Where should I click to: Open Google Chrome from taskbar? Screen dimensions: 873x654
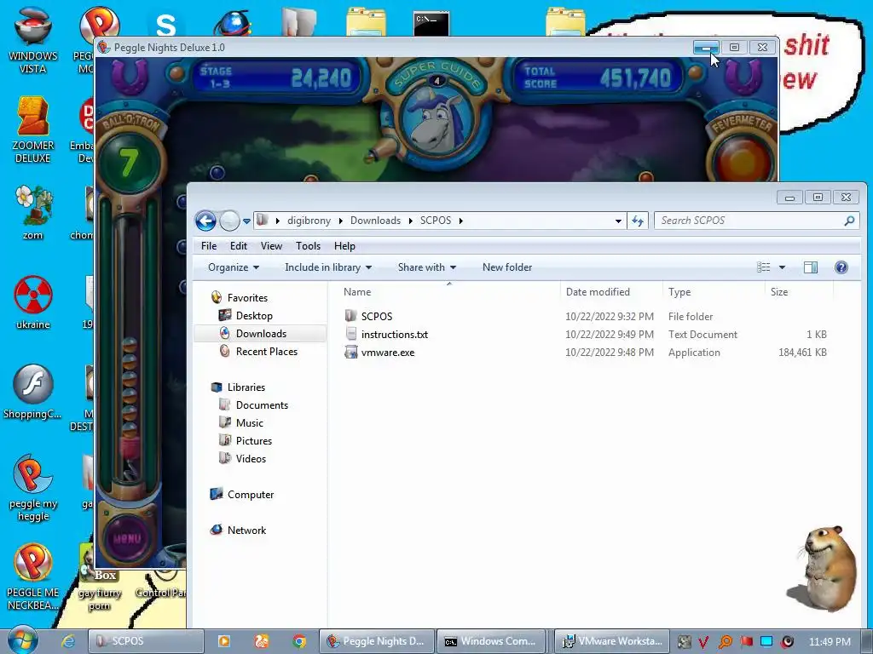pos(299,641)
